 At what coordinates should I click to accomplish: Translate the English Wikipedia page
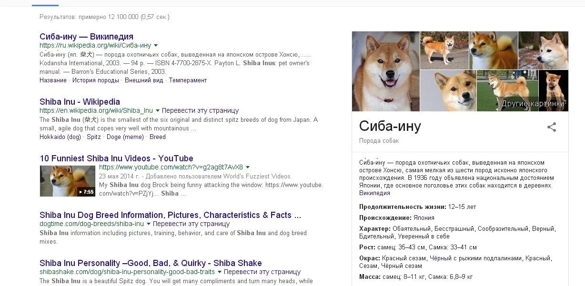201,110
